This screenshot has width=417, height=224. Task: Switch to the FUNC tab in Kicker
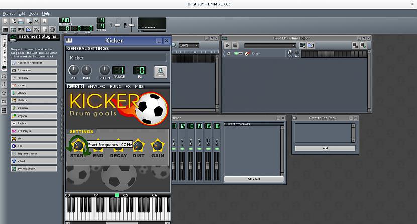[x=115, y=86]
